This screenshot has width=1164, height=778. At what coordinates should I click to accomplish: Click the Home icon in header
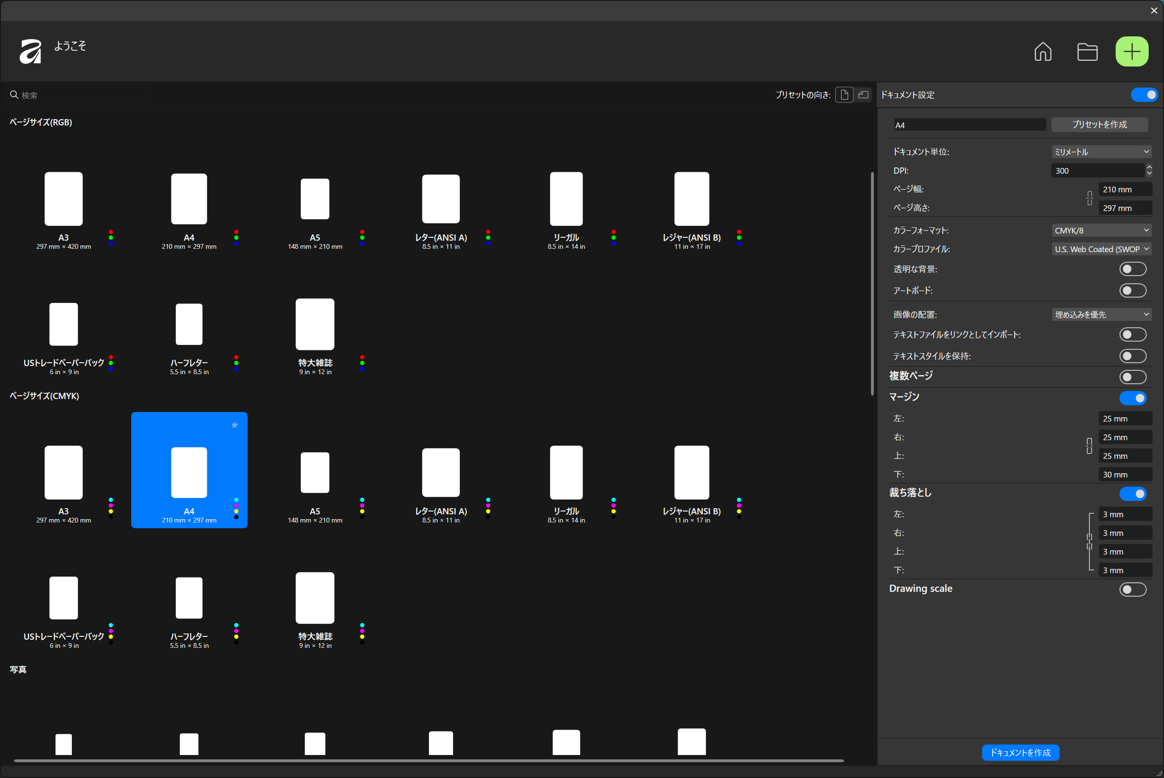point(1042,52)
